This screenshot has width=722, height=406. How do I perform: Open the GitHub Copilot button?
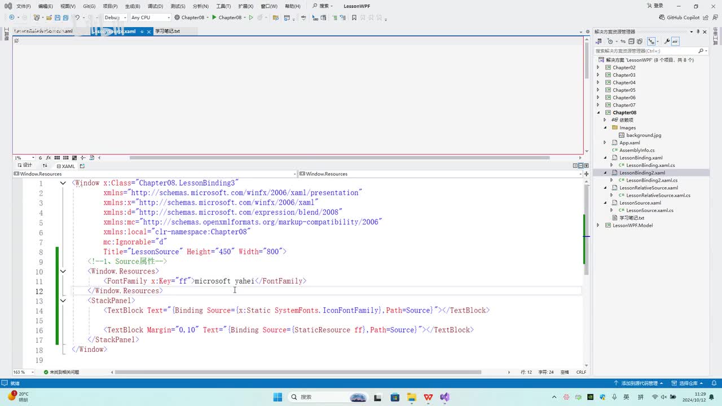coord(679,17)
